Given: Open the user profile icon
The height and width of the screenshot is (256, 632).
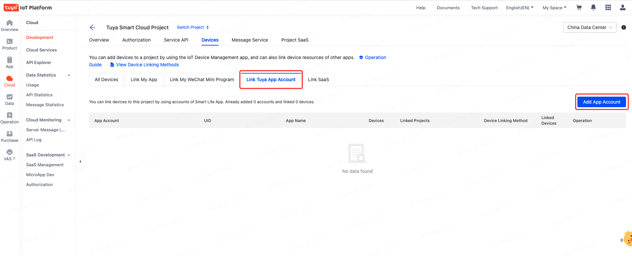Looking at the screenshot, I should click(623, 8).
